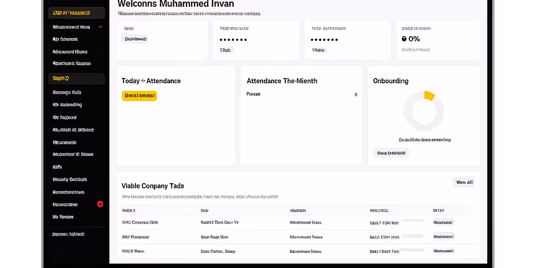Click the chip under the dots in the third summary card

(x=319, y=50)
